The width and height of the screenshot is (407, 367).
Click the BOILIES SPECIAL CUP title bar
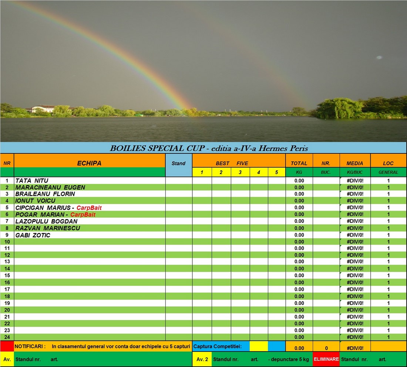[203, 148]
